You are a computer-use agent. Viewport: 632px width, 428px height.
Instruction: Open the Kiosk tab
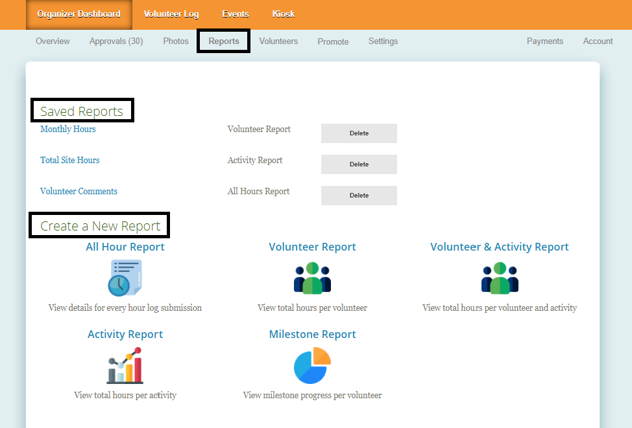(283, 14)
